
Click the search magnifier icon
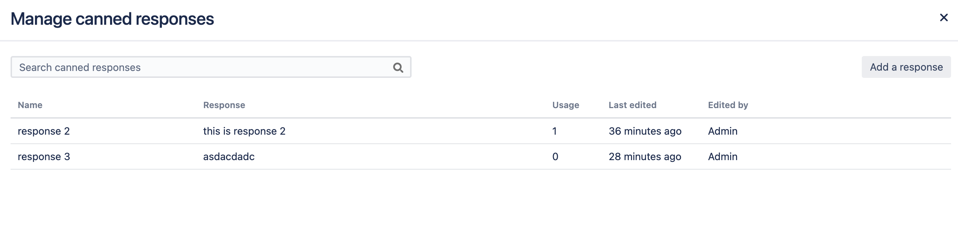pos(398,67)
